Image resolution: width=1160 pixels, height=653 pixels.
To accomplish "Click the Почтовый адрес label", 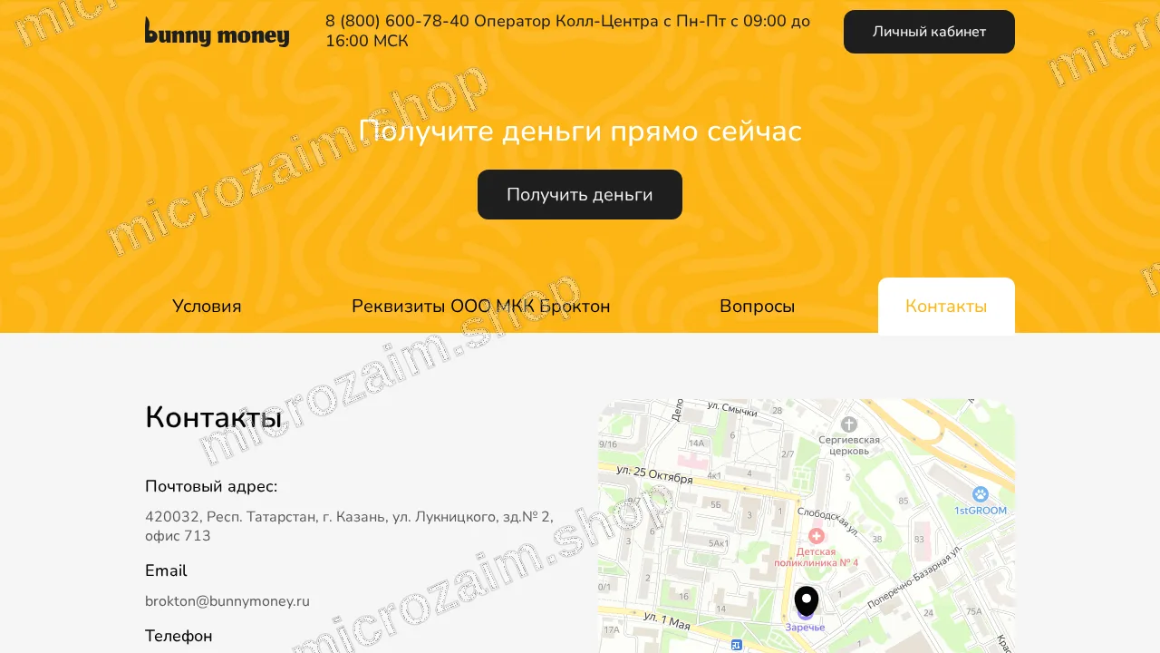I will click(x=211, y=486).
